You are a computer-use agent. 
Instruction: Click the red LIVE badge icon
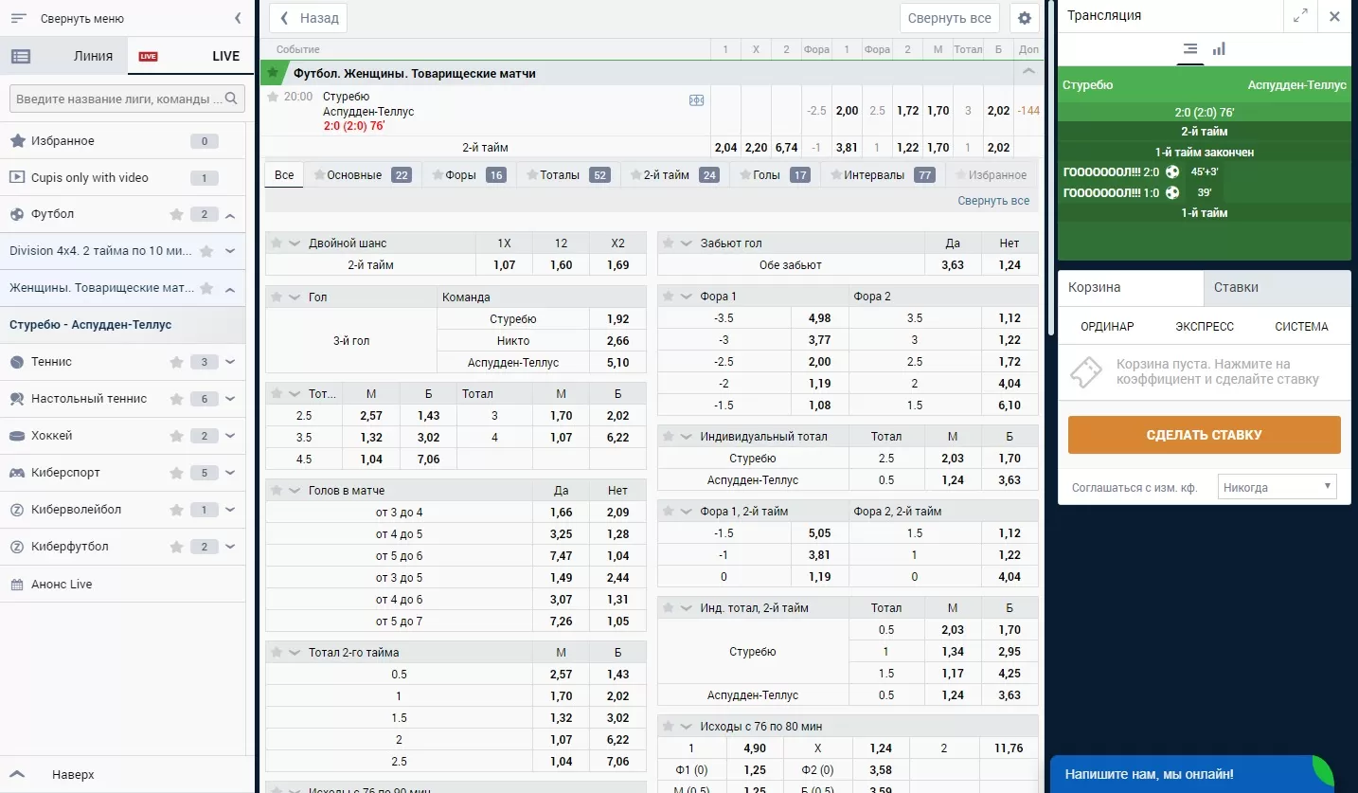coord(148,56)
